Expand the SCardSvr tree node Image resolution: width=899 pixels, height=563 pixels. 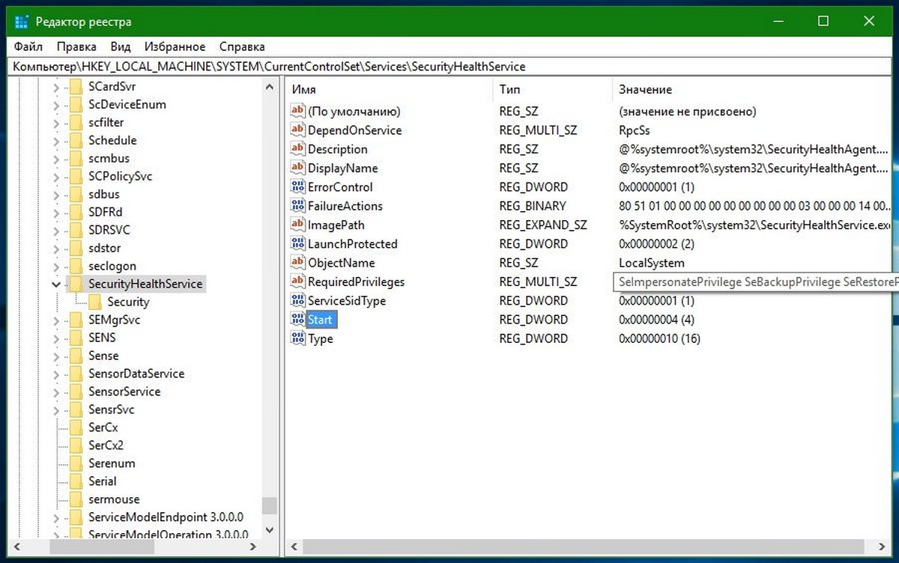(x=56, y=87)
